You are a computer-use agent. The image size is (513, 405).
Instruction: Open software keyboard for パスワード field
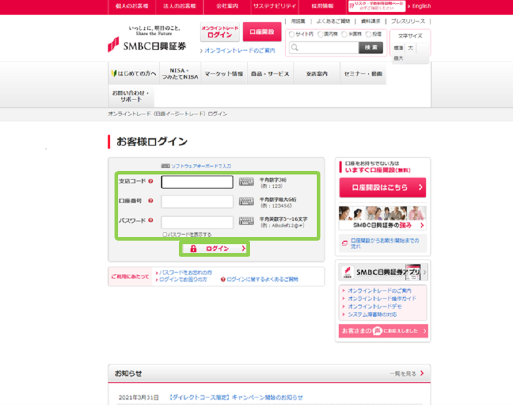coord(246,221)
